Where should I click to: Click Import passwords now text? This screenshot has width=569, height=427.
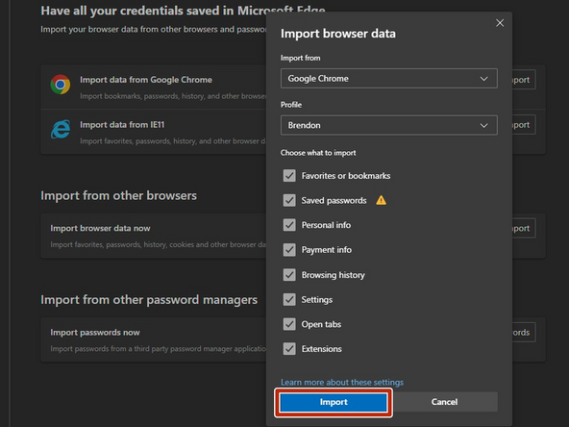[x=95, y=332]
